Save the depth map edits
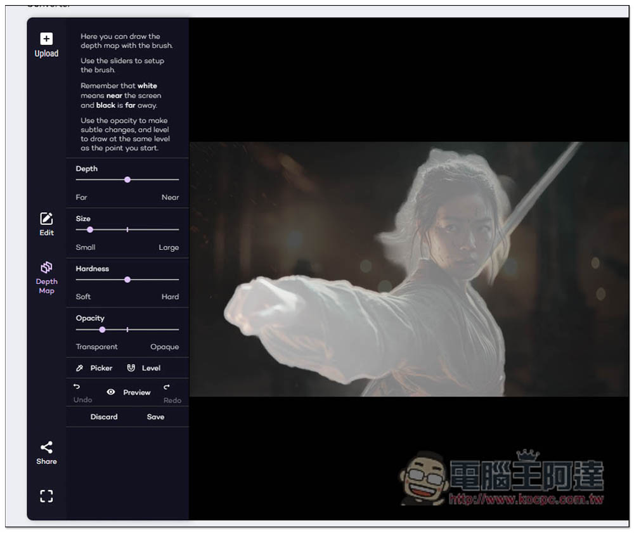The width and height of the screenshot is (634, 533). pos(155,417)
